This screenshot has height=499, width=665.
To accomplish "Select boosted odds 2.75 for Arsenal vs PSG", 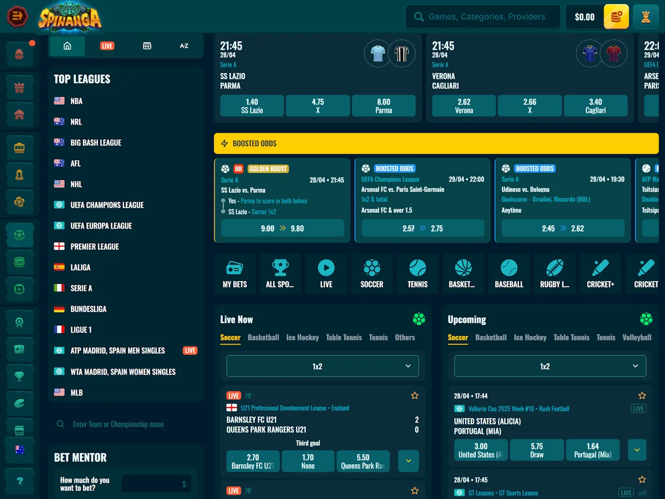I will click(423, 228).
